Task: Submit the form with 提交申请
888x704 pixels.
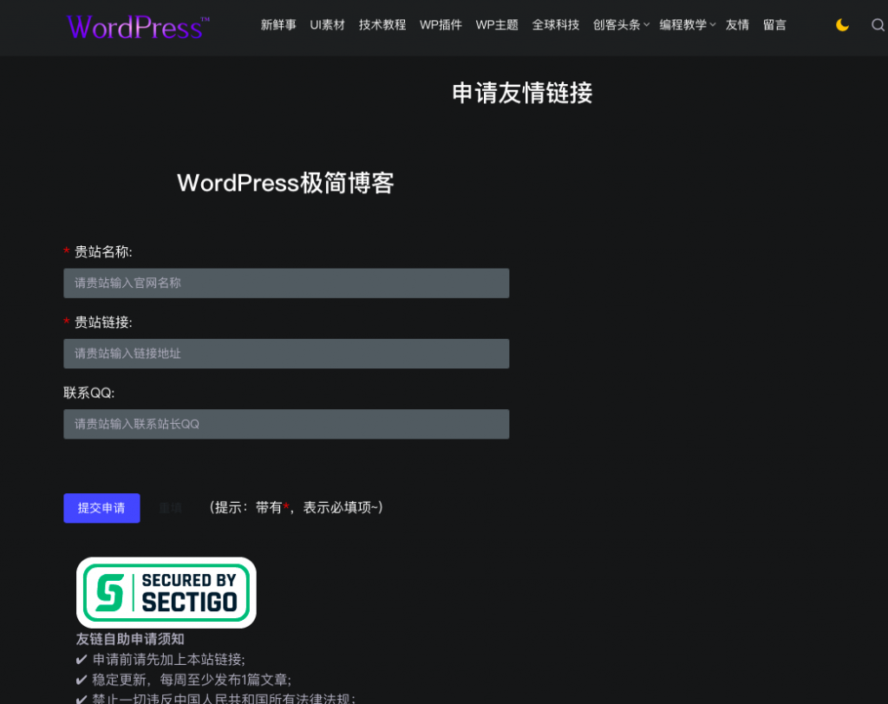Action: (101, 508)
